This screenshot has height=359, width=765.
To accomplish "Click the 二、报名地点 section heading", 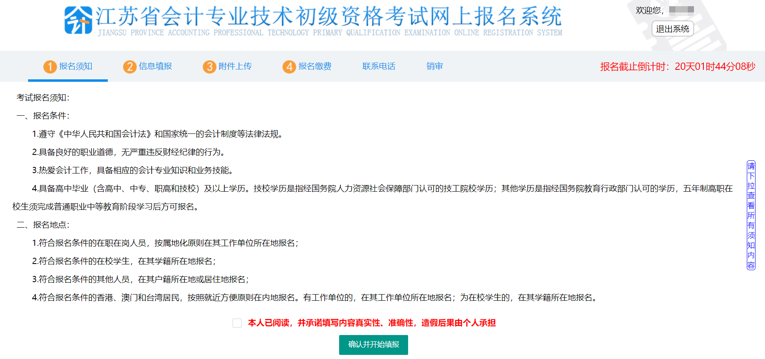I will 43,225.
